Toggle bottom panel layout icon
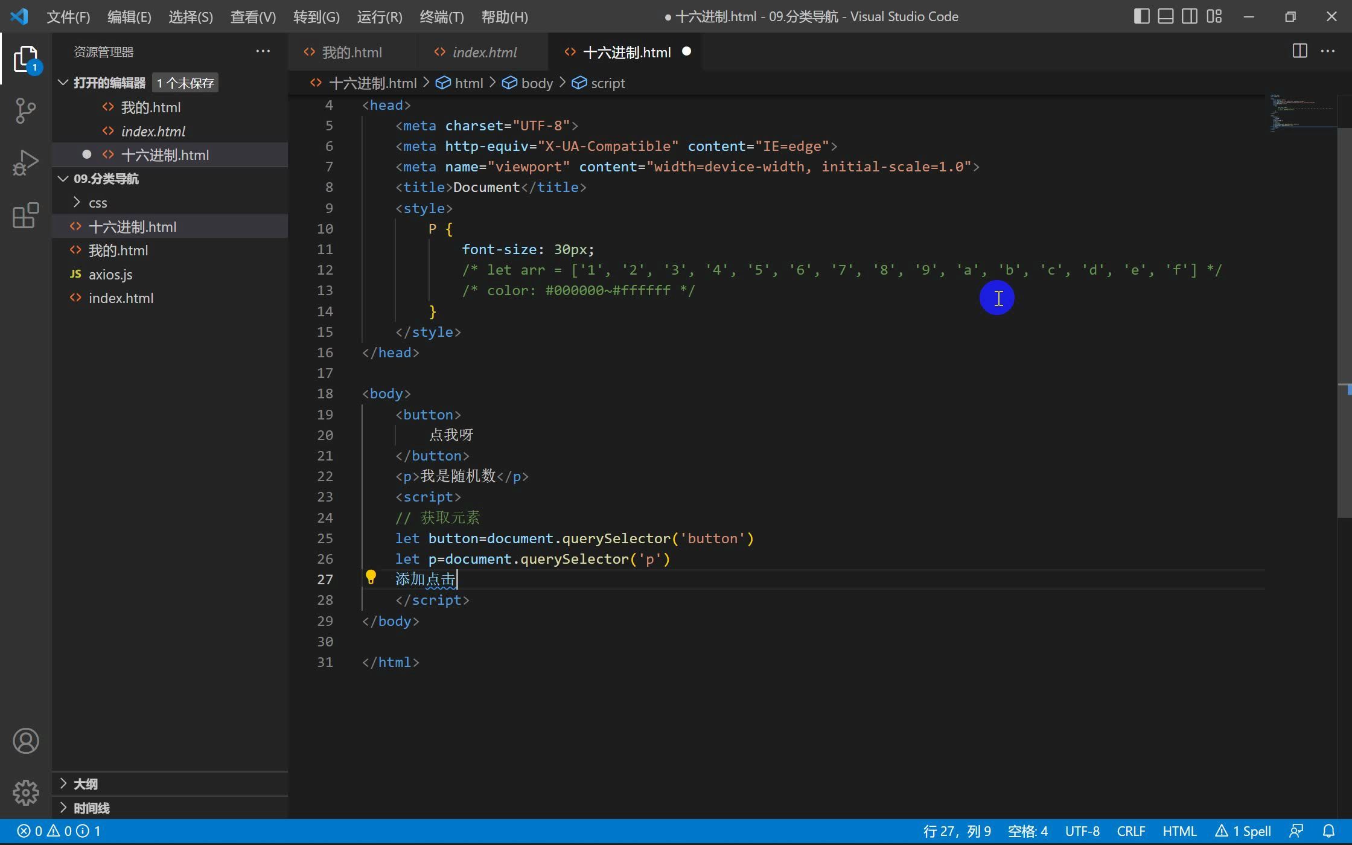 (1165, 16)
